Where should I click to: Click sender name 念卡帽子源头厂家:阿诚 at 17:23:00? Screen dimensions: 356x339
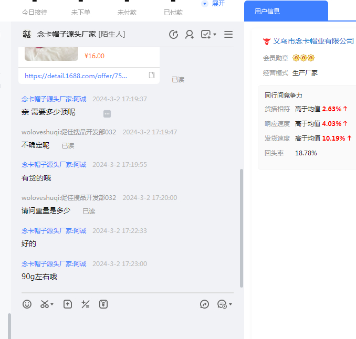click(x=54, y=264)
